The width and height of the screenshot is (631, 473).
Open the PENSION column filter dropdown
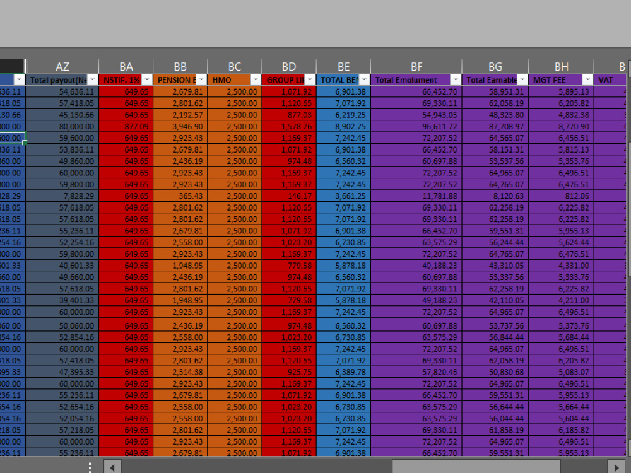click(x=201, y=79)
